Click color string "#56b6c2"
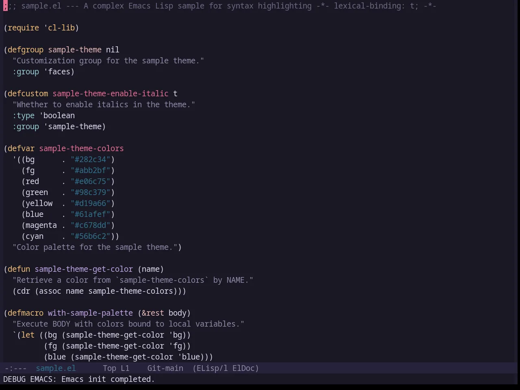 point(90,236)
